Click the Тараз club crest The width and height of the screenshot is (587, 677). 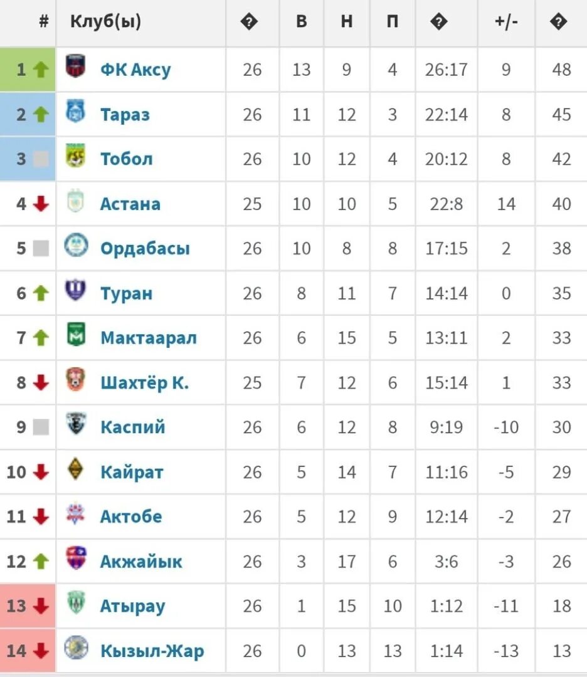[75, 111]
